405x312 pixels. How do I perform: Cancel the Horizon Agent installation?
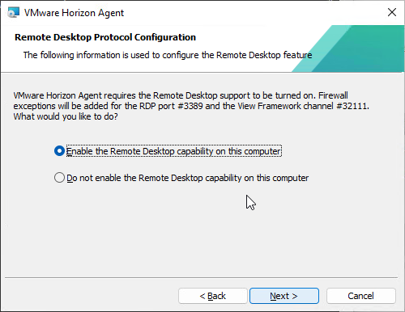(x=361, y=296)
